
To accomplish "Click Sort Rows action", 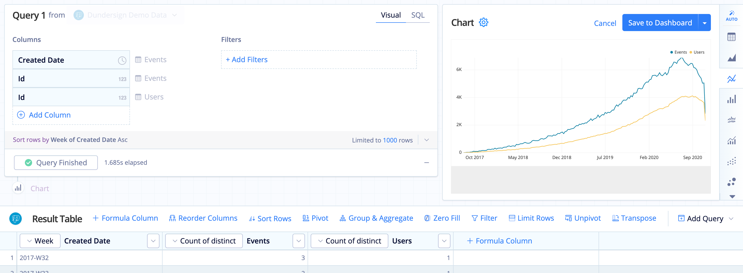I will [x=270, y=218].
